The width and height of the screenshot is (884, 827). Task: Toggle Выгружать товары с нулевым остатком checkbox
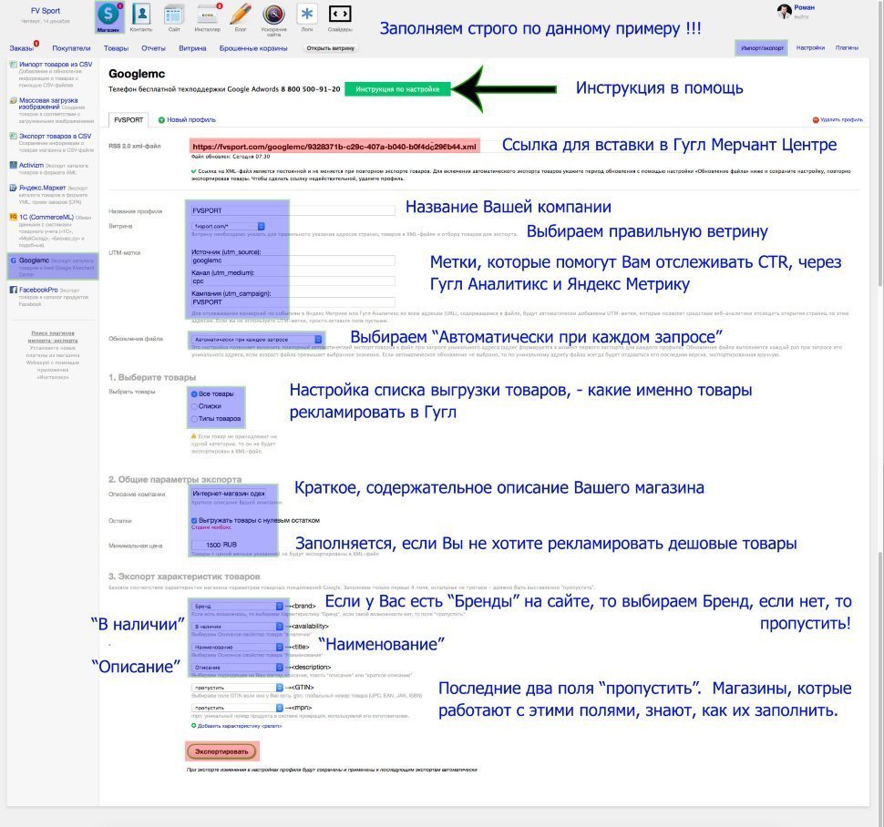(195, 519)
